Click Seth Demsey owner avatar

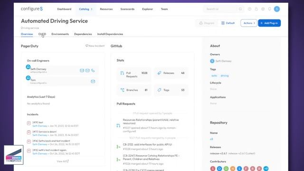(x=212, y=61)
